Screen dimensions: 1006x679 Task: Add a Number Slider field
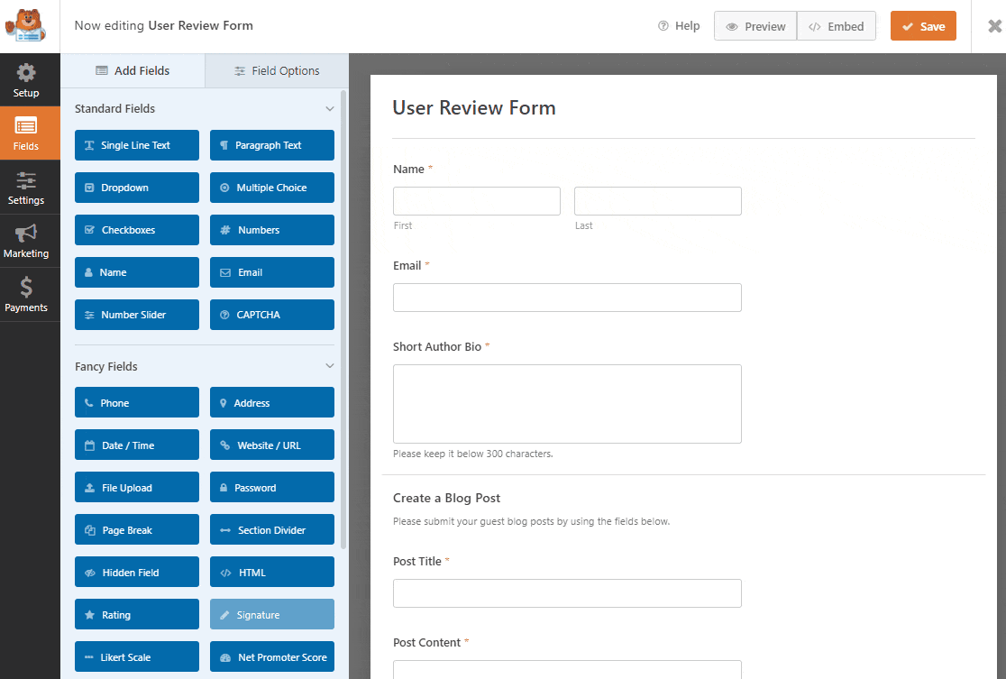coord(137,315)
